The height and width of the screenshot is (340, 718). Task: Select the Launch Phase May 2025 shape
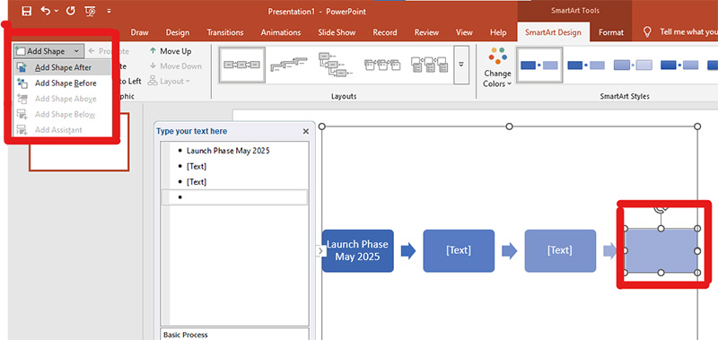(x=357, y=251)
